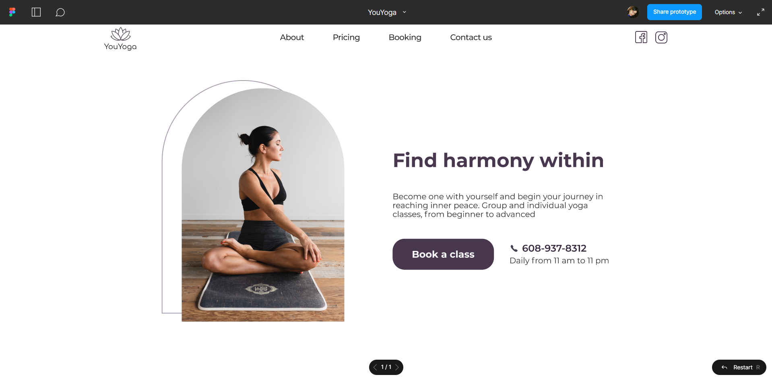
Task: Open the Figma home logo menu
Action: click(12, 12)
